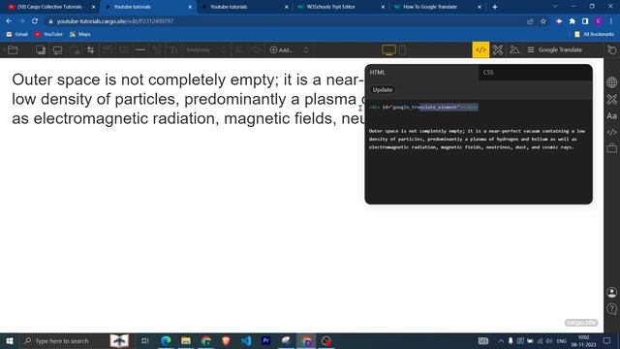Show hidden system tray icons chevron
The height and width of the screenshot is (349, 620).
pos(501,340)
